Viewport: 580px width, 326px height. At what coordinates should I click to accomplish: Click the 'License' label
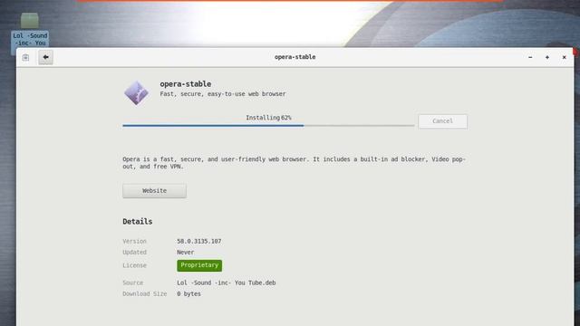tap(134, 265)
